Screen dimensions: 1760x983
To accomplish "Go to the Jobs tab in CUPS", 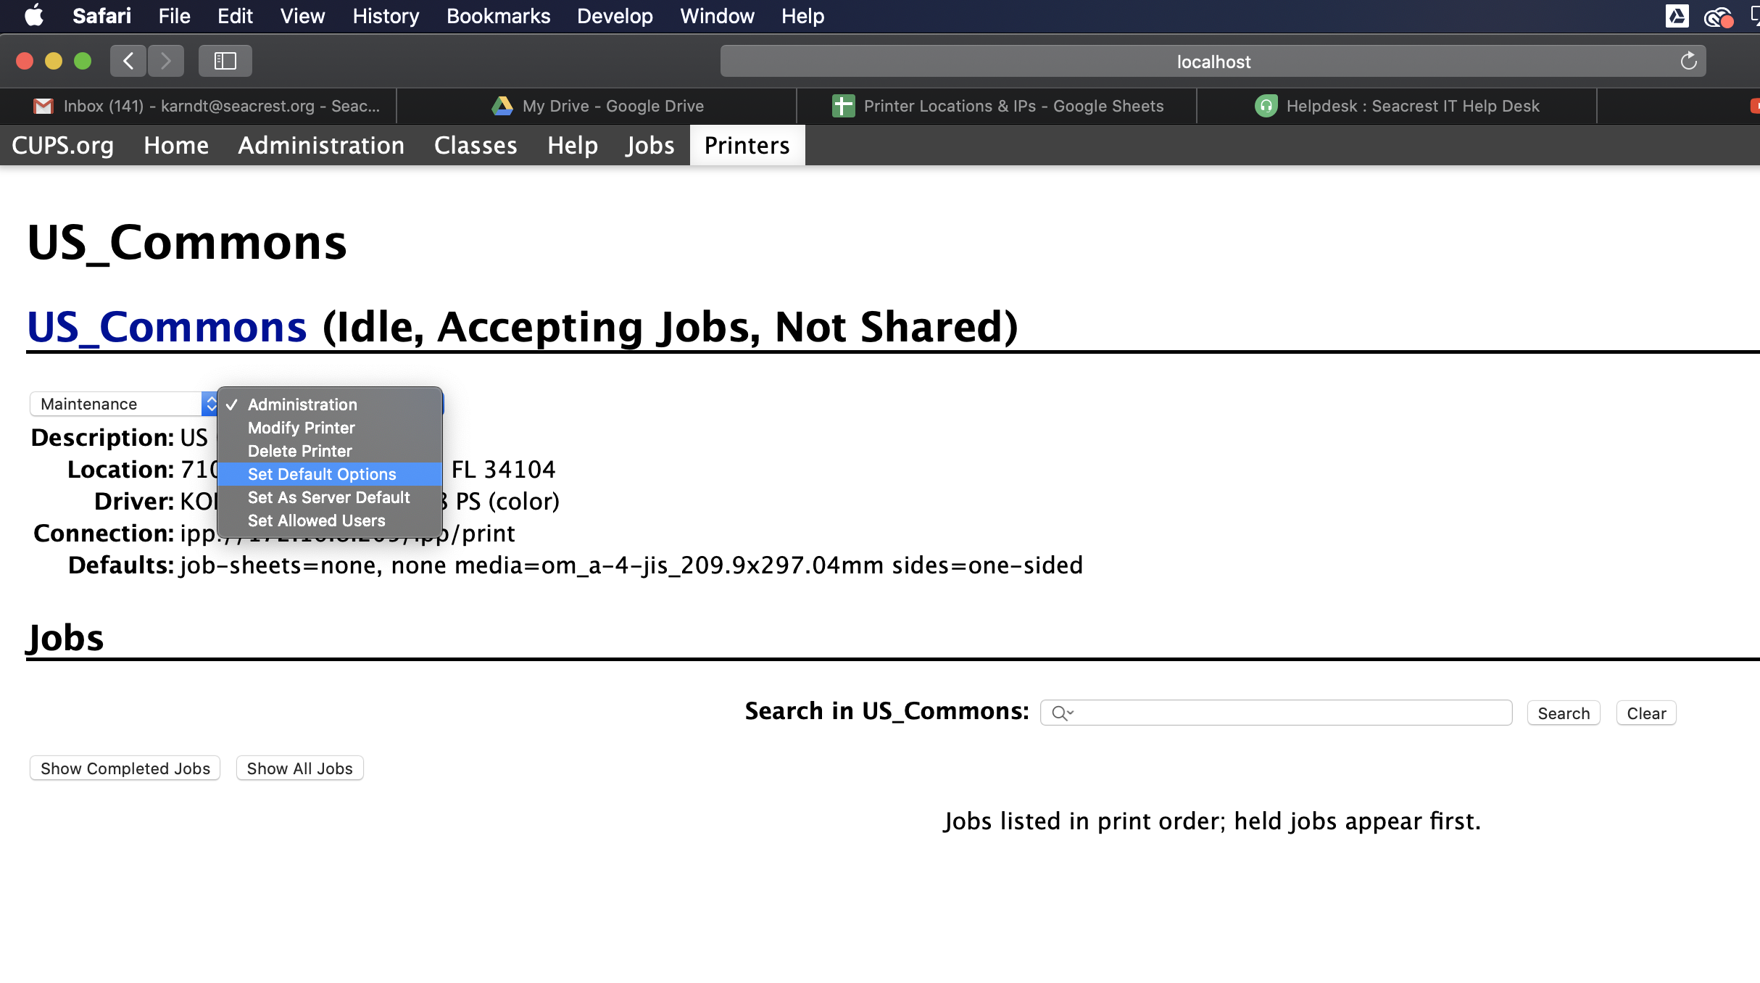I will 650,145.
